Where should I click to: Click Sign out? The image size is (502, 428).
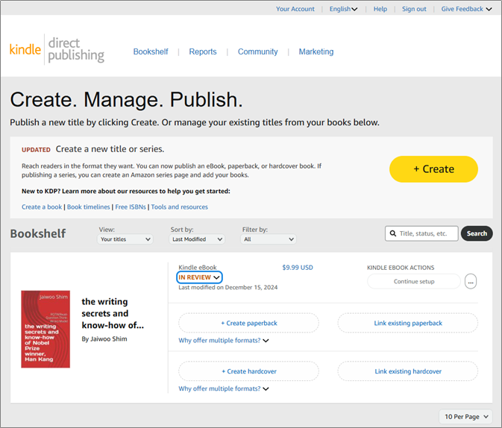pyautogui.click(x=414, y=9)
